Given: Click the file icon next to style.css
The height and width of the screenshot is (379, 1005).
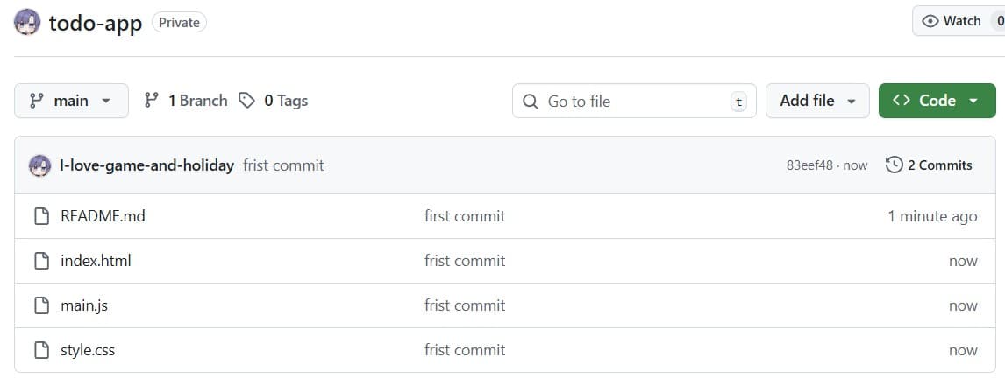Looking at the screenshot, I should 41,350.
